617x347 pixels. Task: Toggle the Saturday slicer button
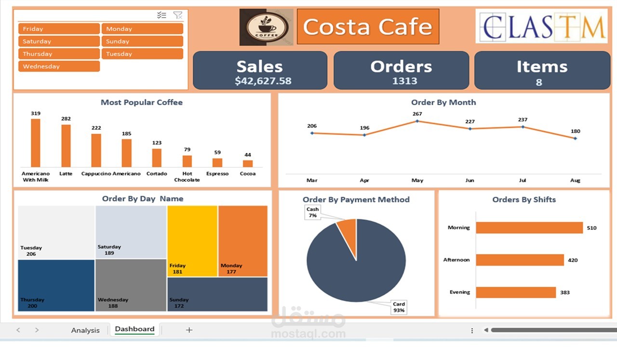(x=59, y=41)
